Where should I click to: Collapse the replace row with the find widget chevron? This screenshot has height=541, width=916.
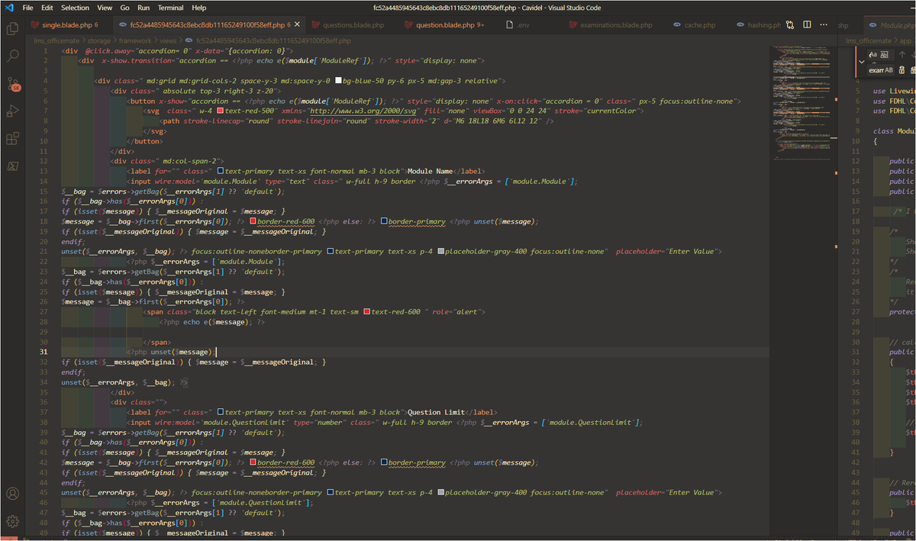pyautogui.click(x=861, y=63)
